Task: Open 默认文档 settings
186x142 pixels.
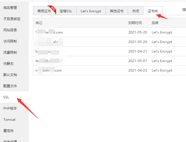Action: 10,75
